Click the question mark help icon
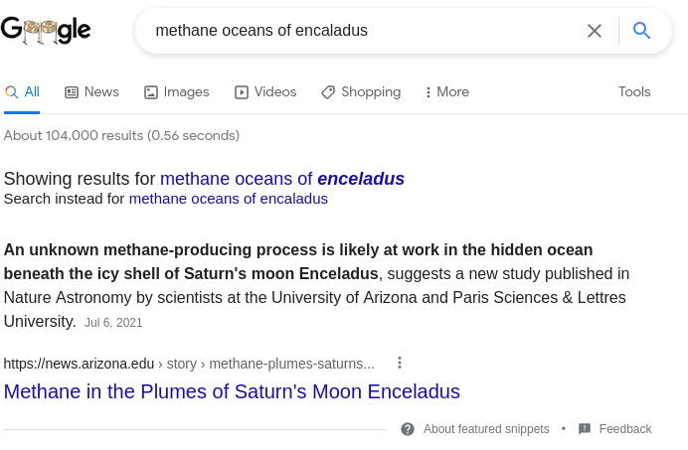The width and height of the screenshot is (688, 450). click(x=408, y=429)
